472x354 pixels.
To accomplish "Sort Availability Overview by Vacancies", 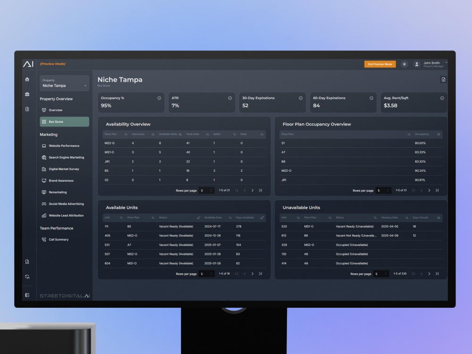I will pyautogui.click(x=153, y=134).
